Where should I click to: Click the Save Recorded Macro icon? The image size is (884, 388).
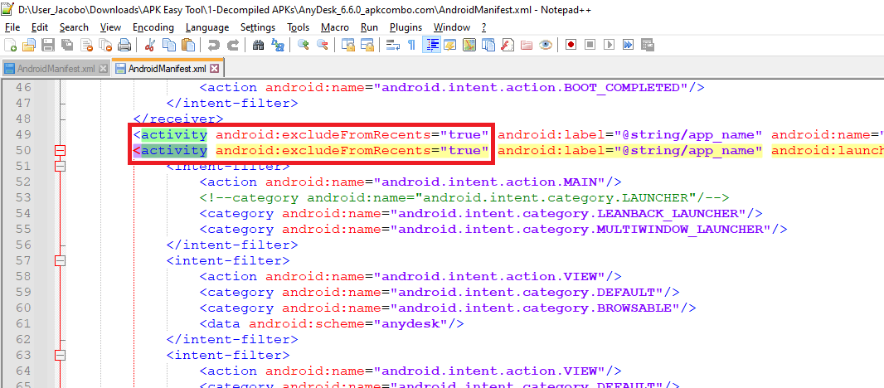click(647, 45)
